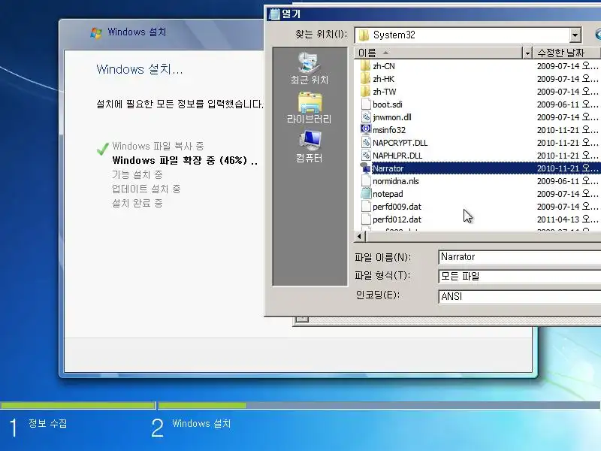Select the highlighted Narrator file name
The image size is (601, 451).
pos(388,168)
